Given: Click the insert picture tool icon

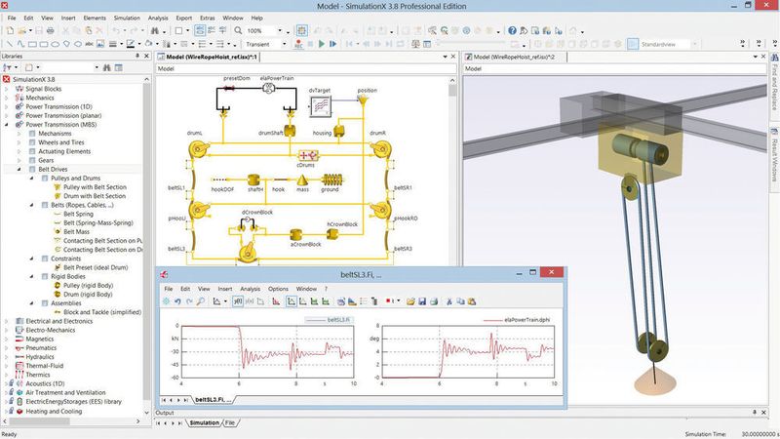Looking at the screenshot, I should (x=100, y=44).
